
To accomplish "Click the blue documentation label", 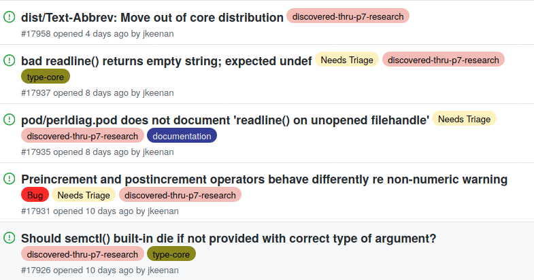I will pyautogui.click(x=182, y=136).
